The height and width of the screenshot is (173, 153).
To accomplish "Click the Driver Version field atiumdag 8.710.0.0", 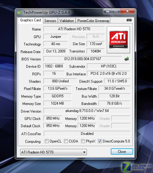I will coord(87,111).
